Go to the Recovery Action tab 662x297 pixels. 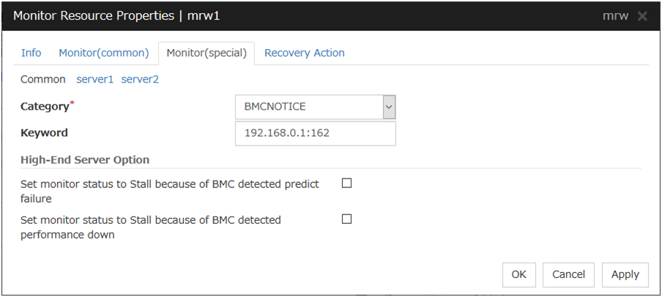305,53
